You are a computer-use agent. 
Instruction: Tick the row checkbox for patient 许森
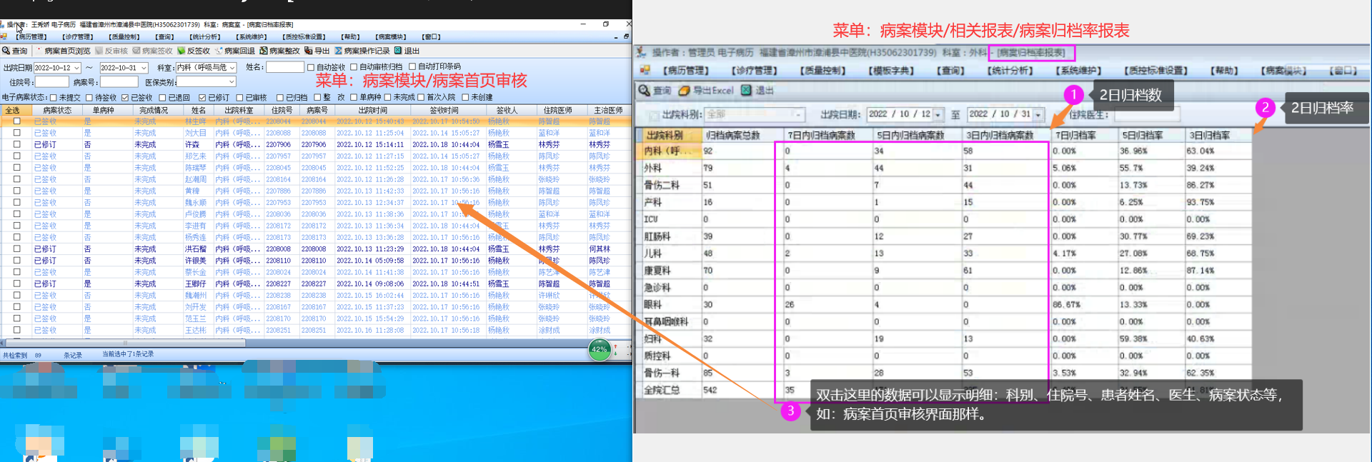click(16, 144)
